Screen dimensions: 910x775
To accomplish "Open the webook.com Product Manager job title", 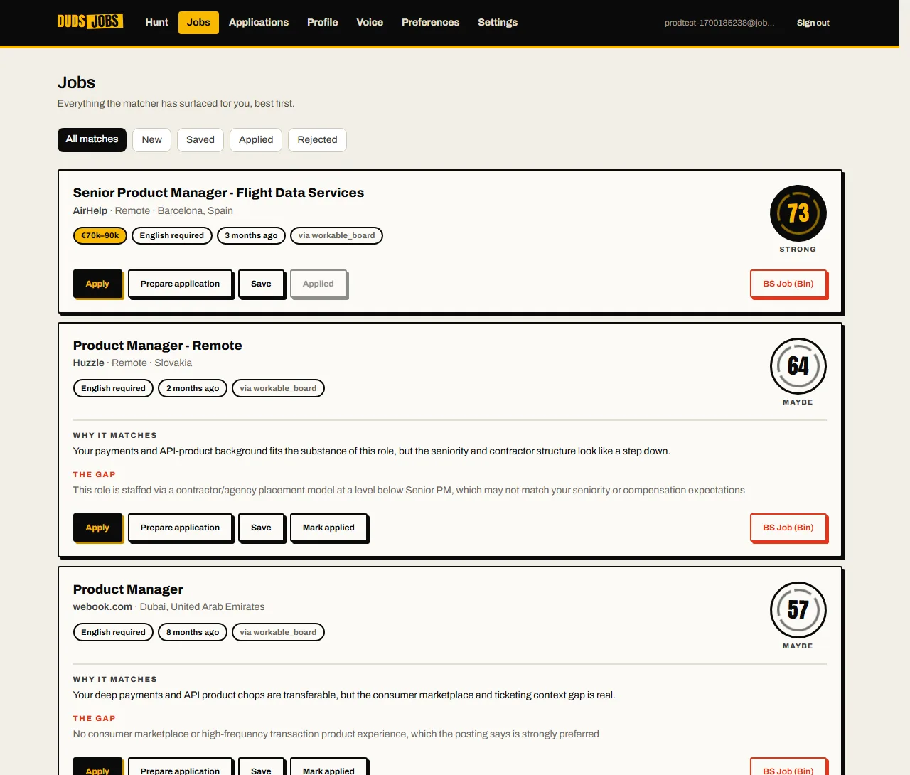I will 128,589.
